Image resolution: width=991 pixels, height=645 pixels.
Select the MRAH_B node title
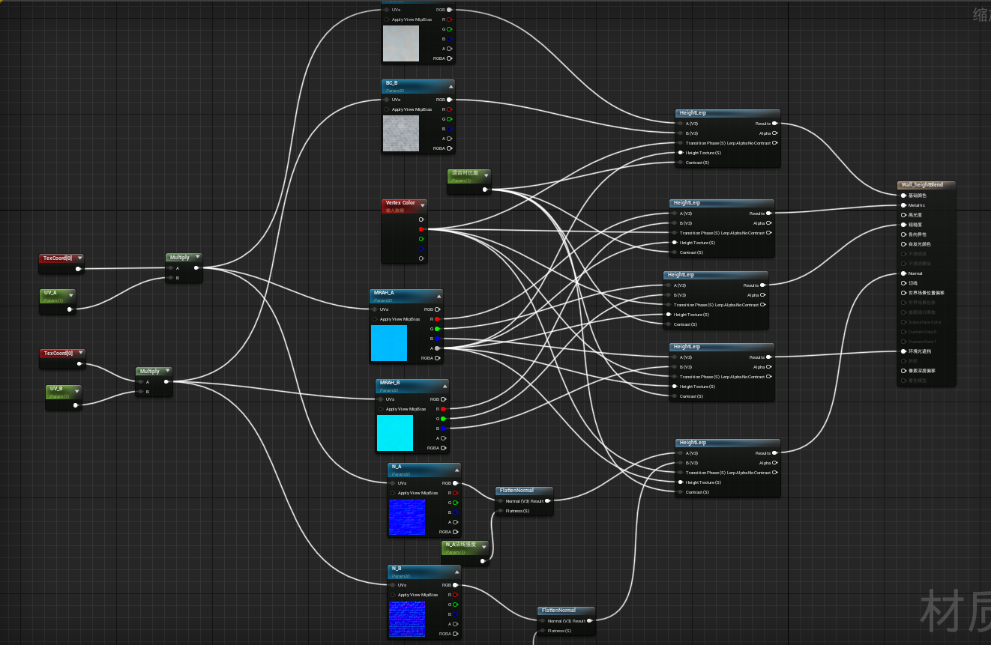click(390, 383)
